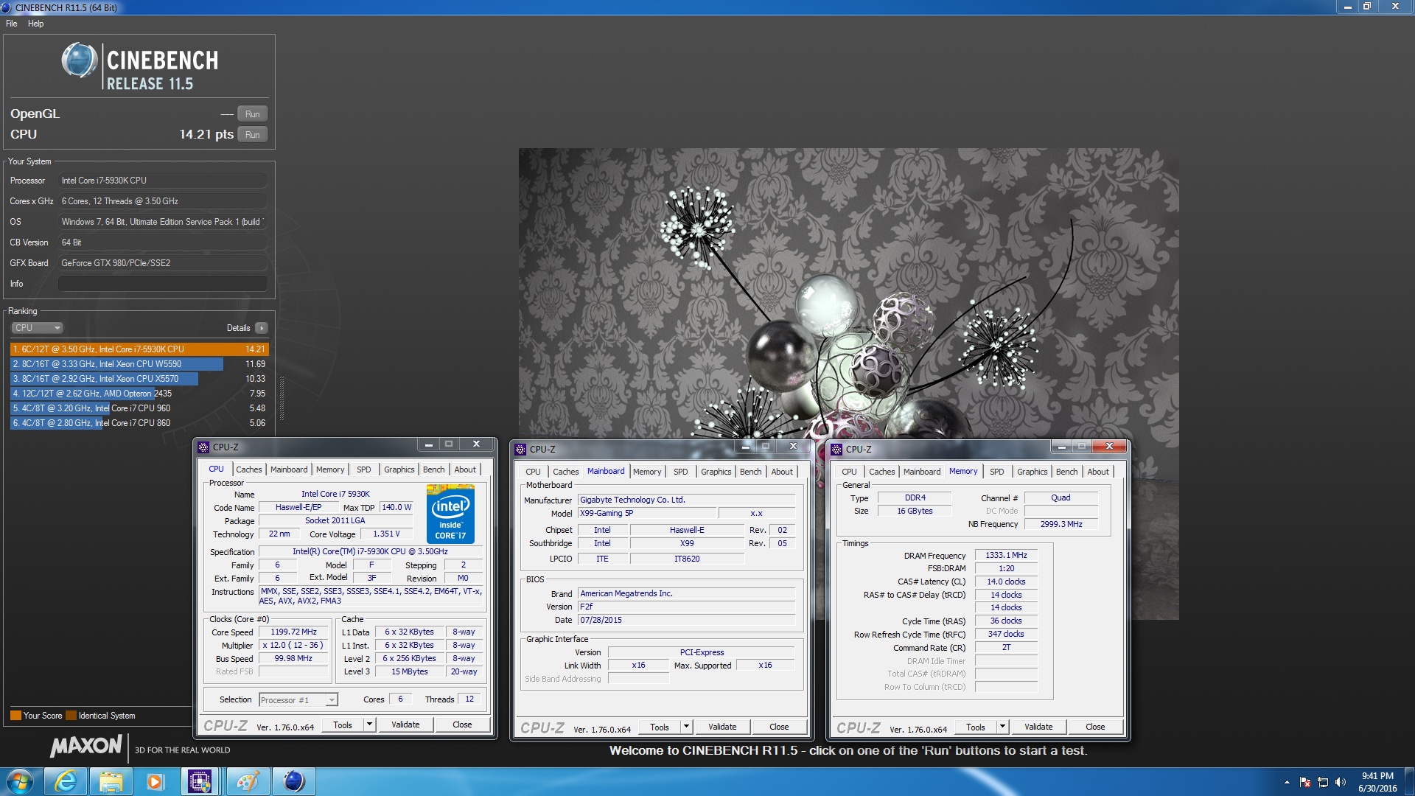This screenshot has width=1415, height=796.
Task: Select ranking row Intel Core i7 CPU 860
Action: [139, 423]
